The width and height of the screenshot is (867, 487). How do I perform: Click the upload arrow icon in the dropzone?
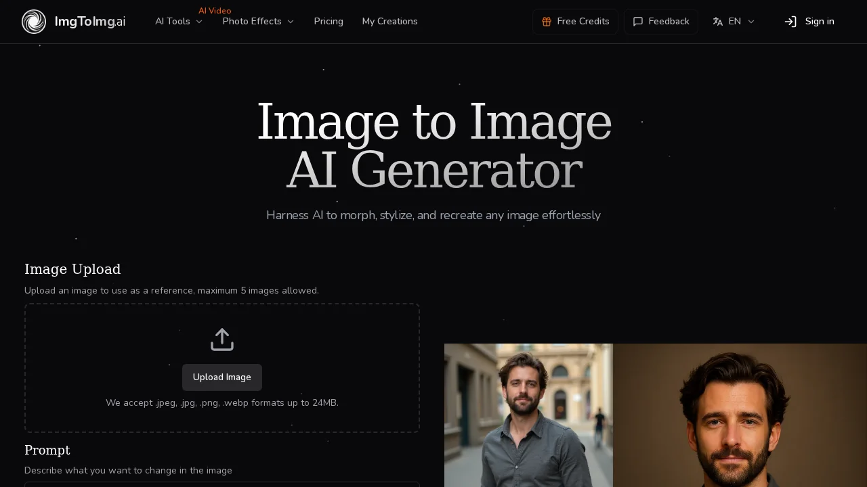click(x=222, y=340)
